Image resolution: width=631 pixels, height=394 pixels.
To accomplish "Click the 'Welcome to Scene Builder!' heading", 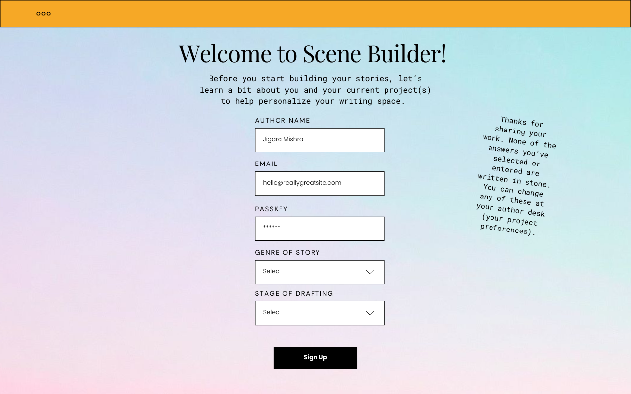I will click(x=313, y=53).
